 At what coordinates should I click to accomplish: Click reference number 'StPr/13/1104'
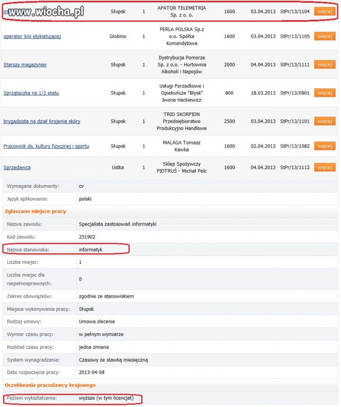tap(295, 11)
